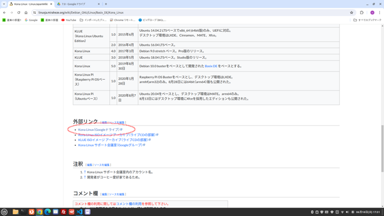
Task: Open the brightness tray icon
Action: coord(353,212)
